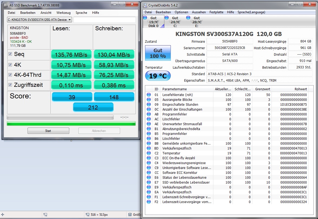Open the Ansicht menu in AS SSD
This screenshot has width=318, height=219.
[46, 12]
